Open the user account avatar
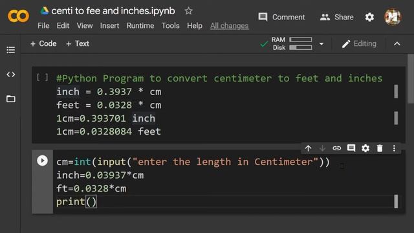 point(393,17)
